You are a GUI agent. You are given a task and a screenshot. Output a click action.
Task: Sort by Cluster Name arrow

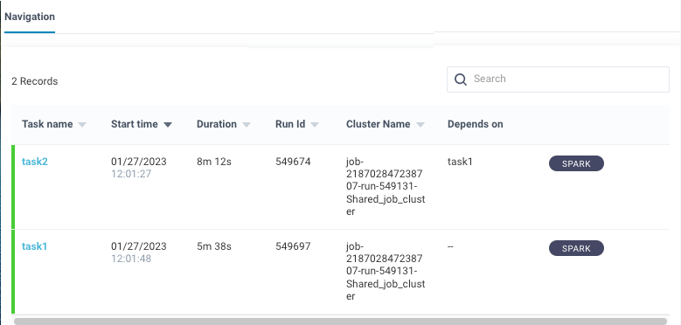click(420, 125)
